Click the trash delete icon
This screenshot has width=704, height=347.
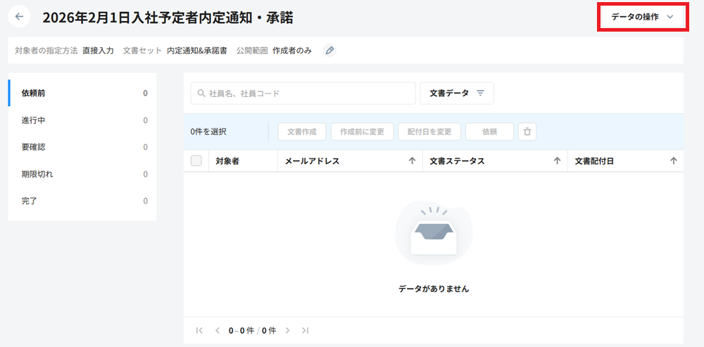(x=527, y=131)
